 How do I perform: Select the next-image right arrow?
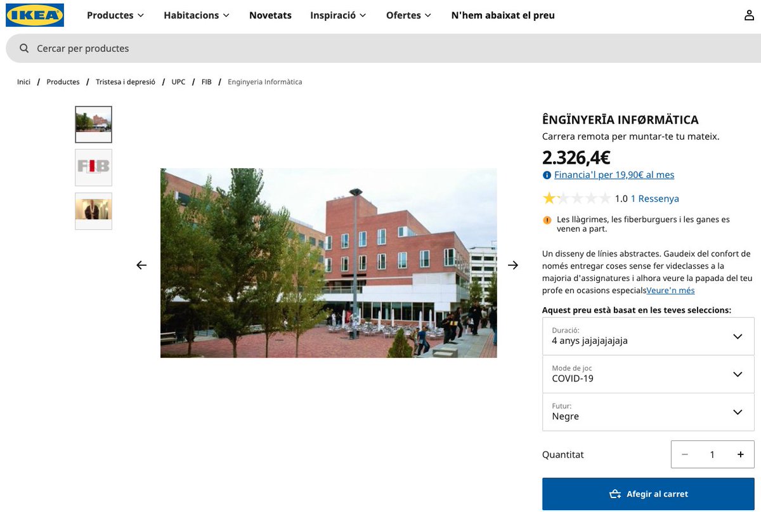click(512, 265)
